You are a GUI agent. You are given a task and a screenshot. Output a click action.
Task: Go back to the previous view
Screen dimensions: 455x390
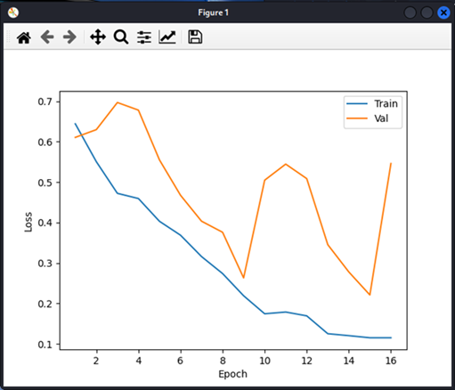point(47,37)
